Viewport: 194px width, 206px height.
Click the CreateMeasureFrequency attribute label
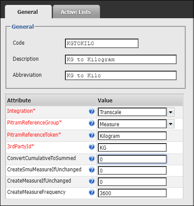36,192
